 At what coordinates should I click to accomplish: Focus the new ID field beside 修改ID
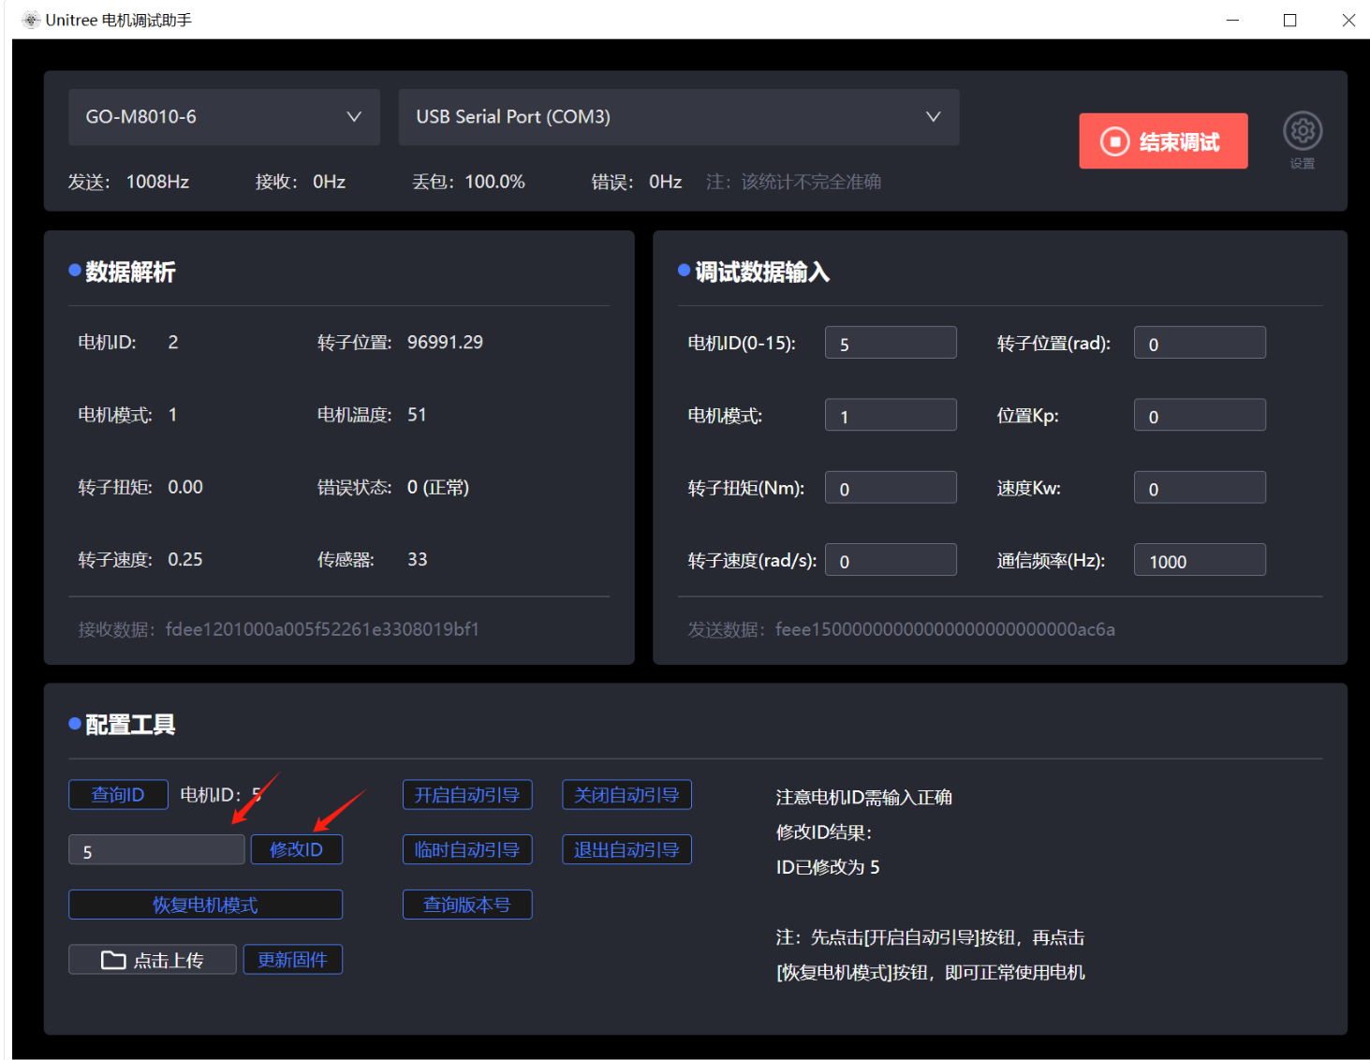click(x=156, y=850)
